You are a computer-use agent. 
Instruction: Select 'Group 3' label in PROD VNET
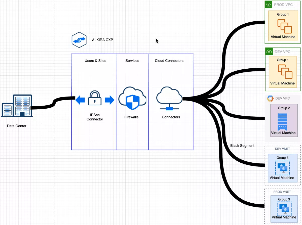pos(284,199)
